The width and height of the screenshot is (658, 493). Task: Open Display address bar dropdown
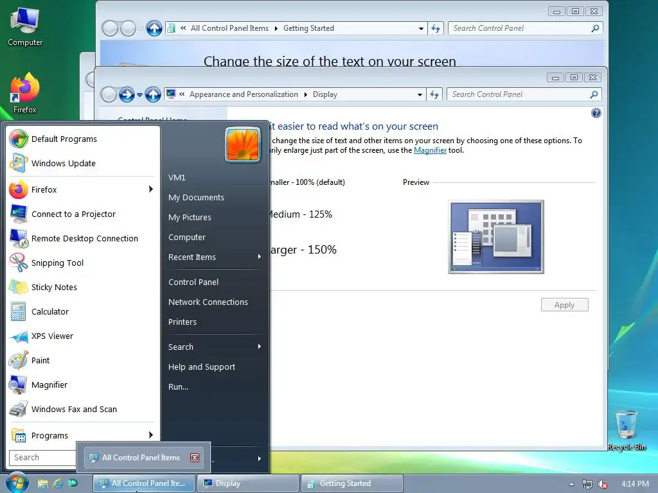[420, 95]
